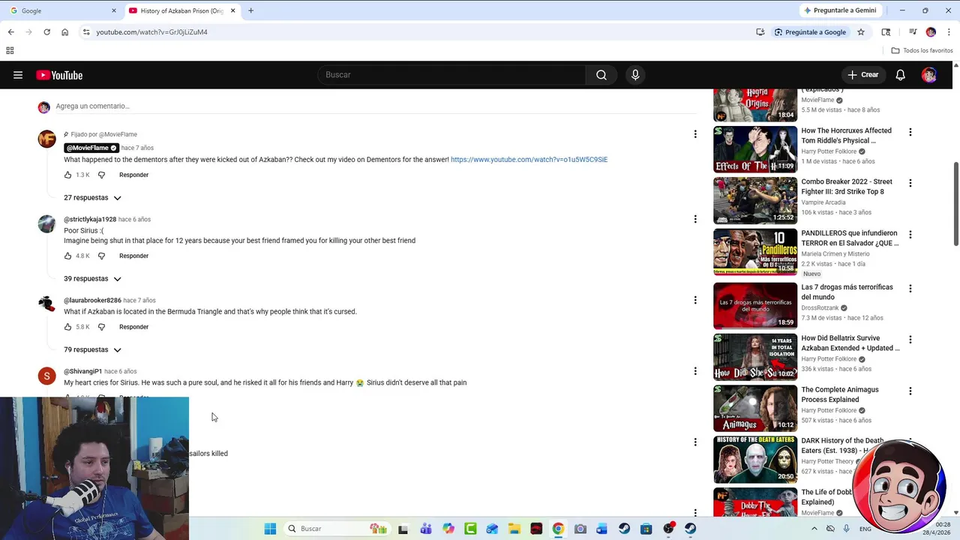Click the search magnifier button

pyautogui.click(x=601, y=75)
